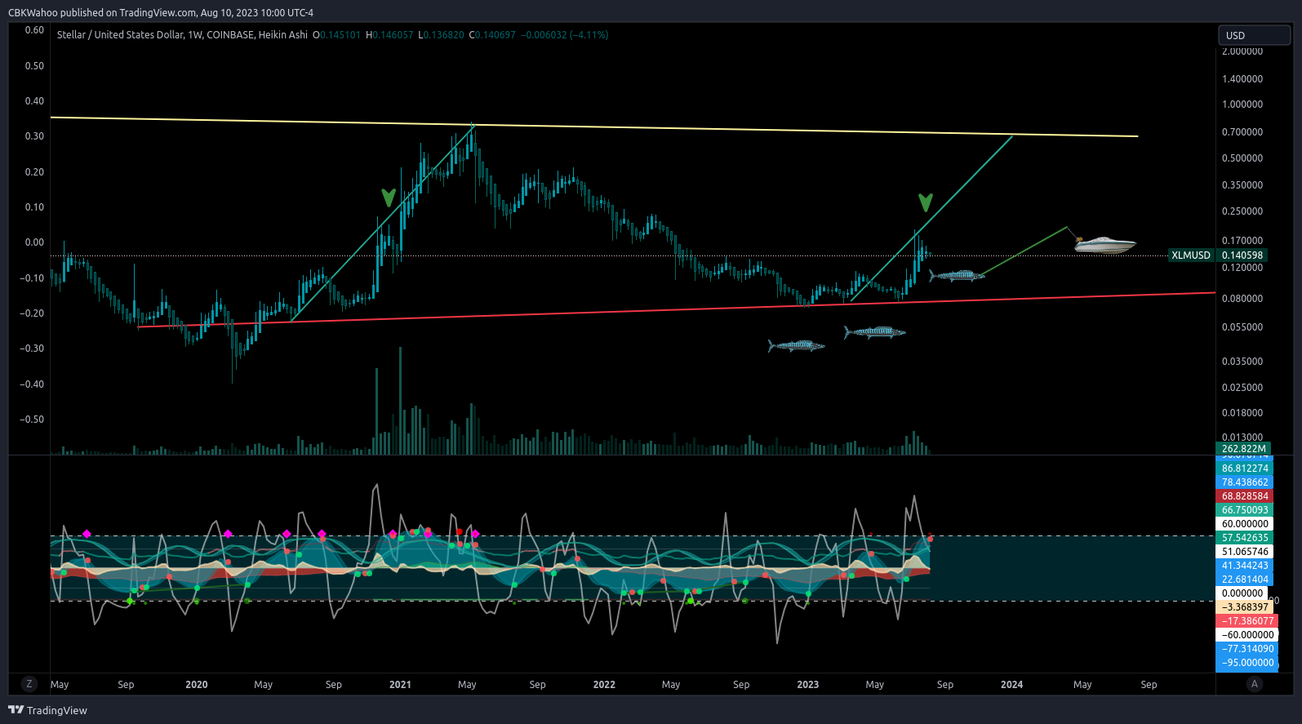Click the 1.000000 price scale label
This screenshot has width=1302, height=724.
(x=1242, y=104)
